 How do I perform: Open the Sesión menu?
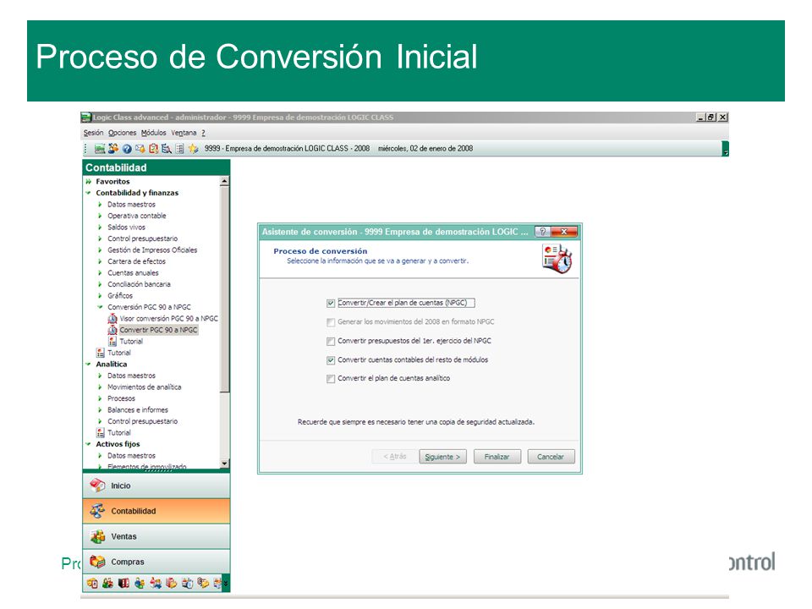click(x=94, y=133)
